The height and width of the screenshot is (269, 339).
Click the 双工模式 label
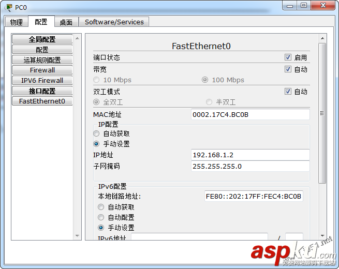tap(107, 92)
